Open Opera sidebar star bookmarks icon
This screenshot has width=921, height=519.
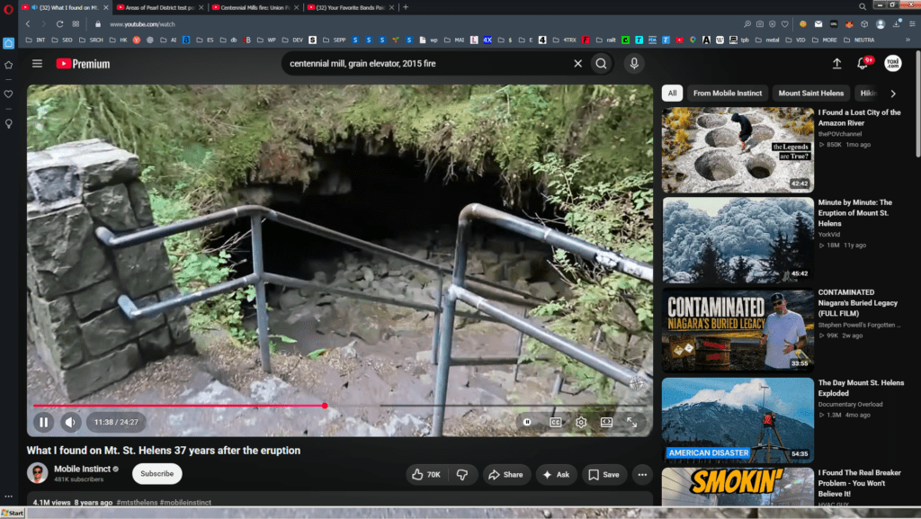pos(8,65)
